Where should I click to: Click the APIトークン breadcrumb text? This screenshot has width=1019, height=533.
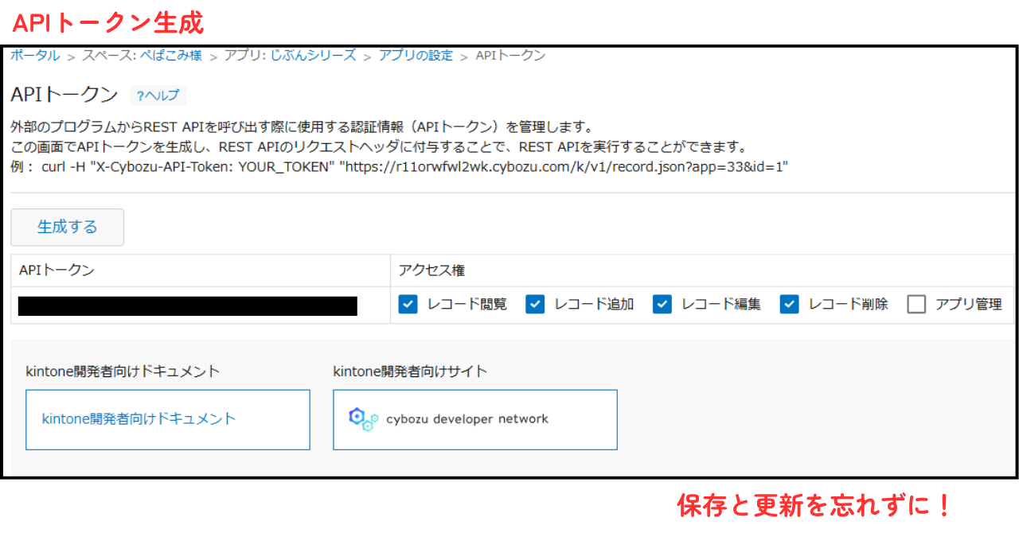[510, 56]
